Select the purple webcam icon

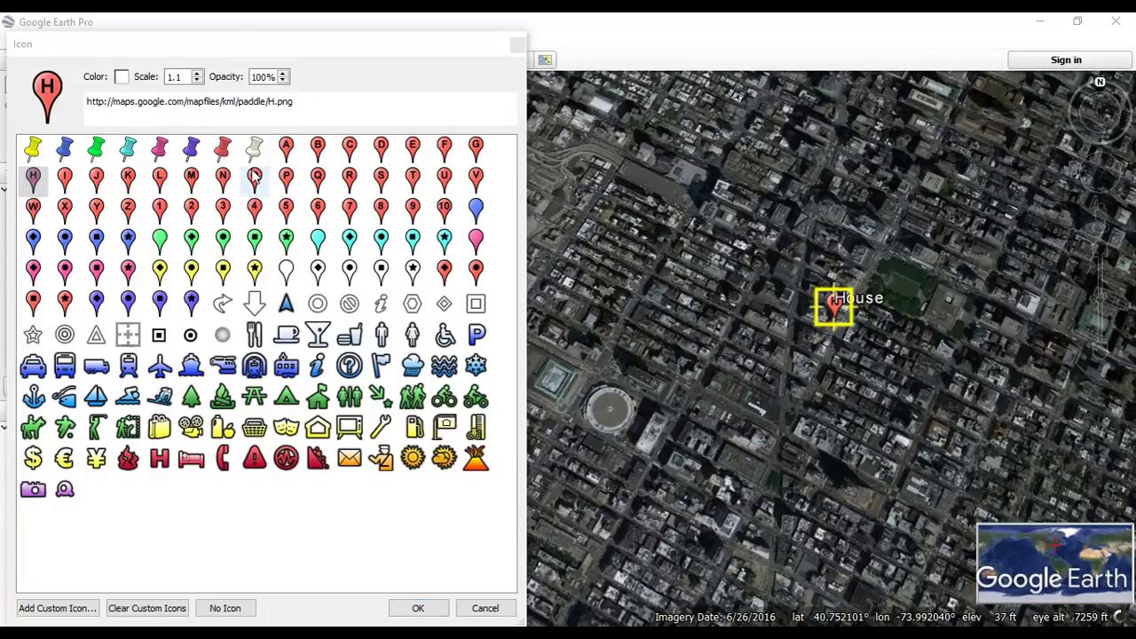(65, 490)
